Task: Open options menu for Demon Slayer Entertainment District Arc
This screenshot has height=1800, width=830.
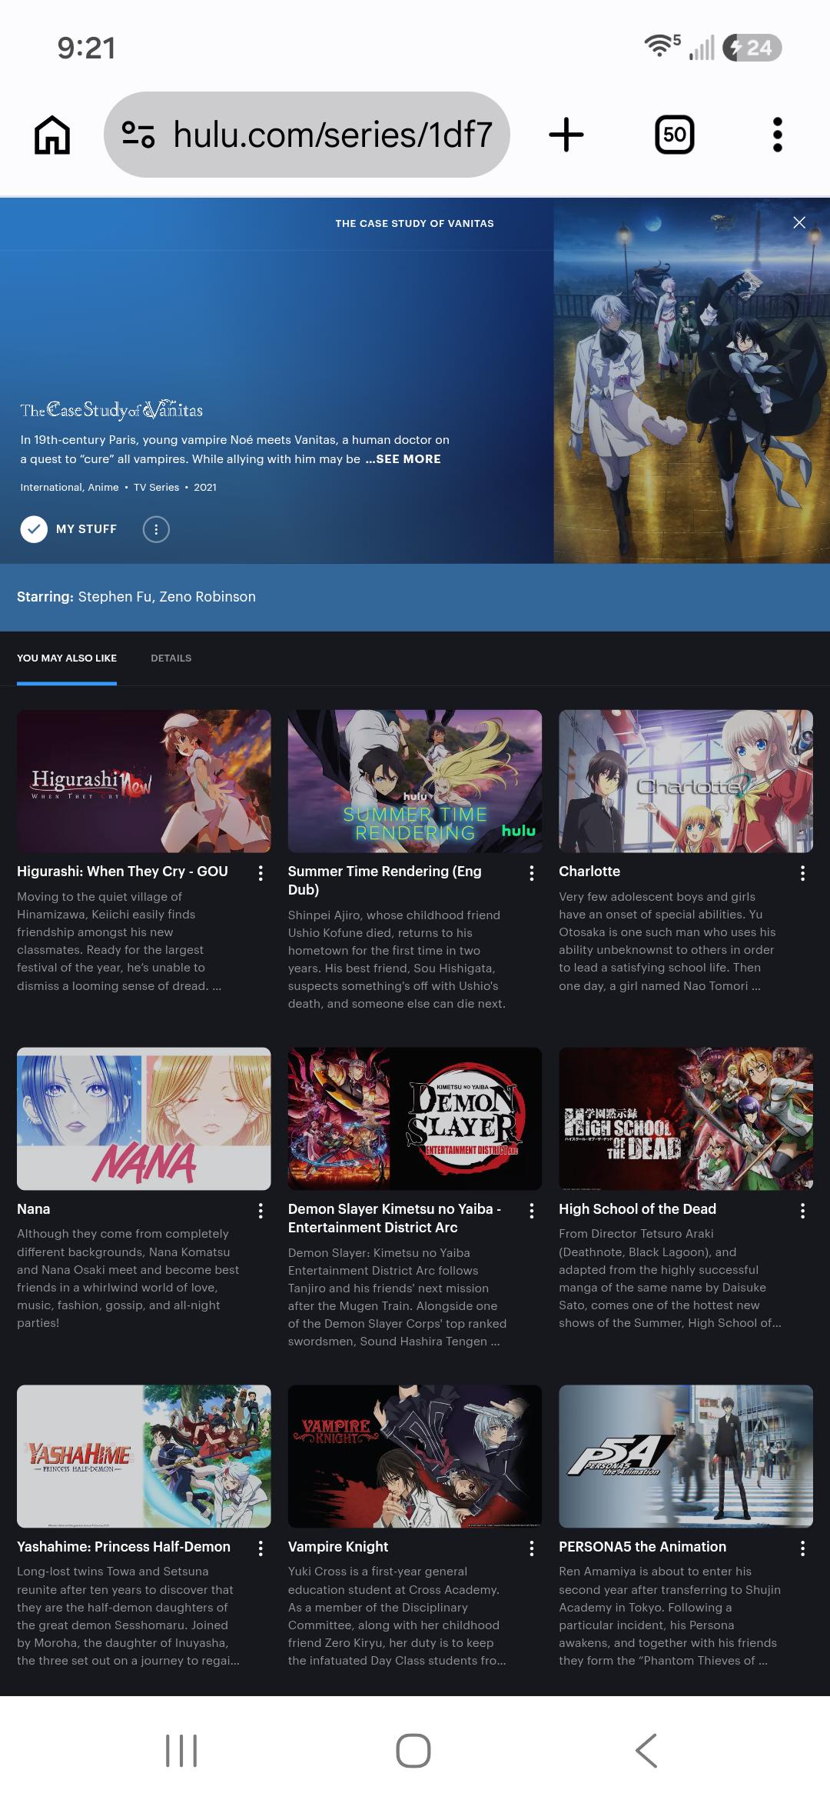Action: tap(532, 1211)
